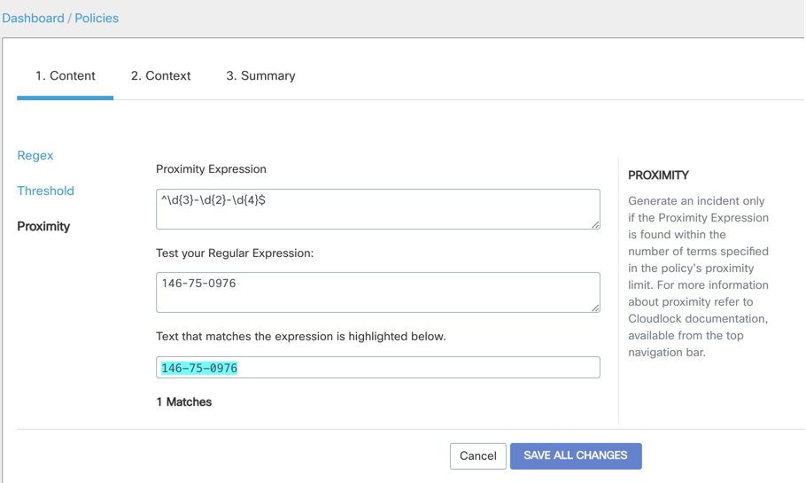Focus the test regular expression text area
Image resolution: width=806 pixels, height=483 pixels.
pyautogui.click(x=377, y=292)
